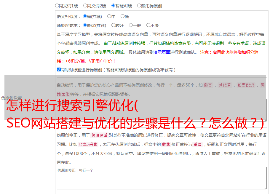Click the 伪原创后 highlighted tag
The width and height of the screenshot is (270, 195).
pyautogui.click(x=100, y=135)
